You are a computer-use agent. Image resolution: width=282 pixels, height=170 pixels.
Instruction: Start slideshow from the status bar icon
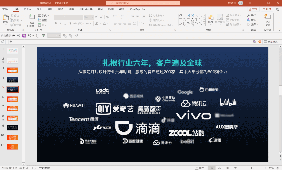pos(235,168)
